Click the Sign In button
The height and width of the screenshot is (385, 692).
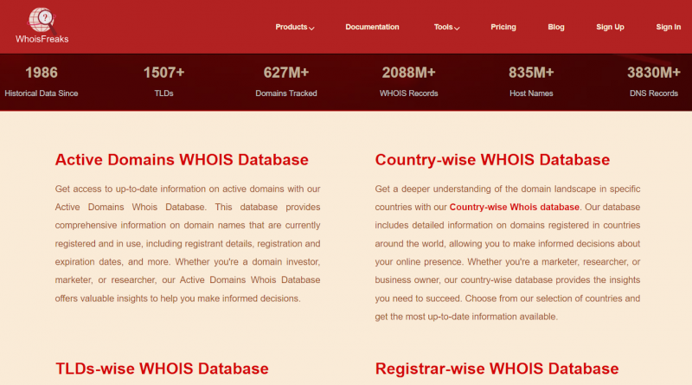[x=668, y=27]
